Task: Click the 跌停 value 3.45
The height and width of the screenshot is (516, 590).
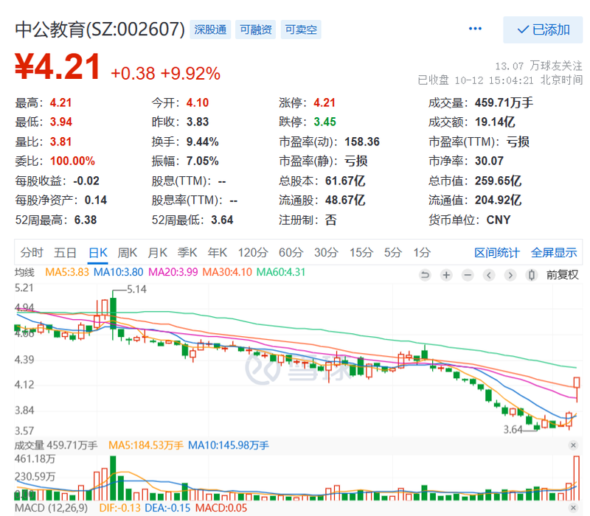Action: [x=324, y=122]
